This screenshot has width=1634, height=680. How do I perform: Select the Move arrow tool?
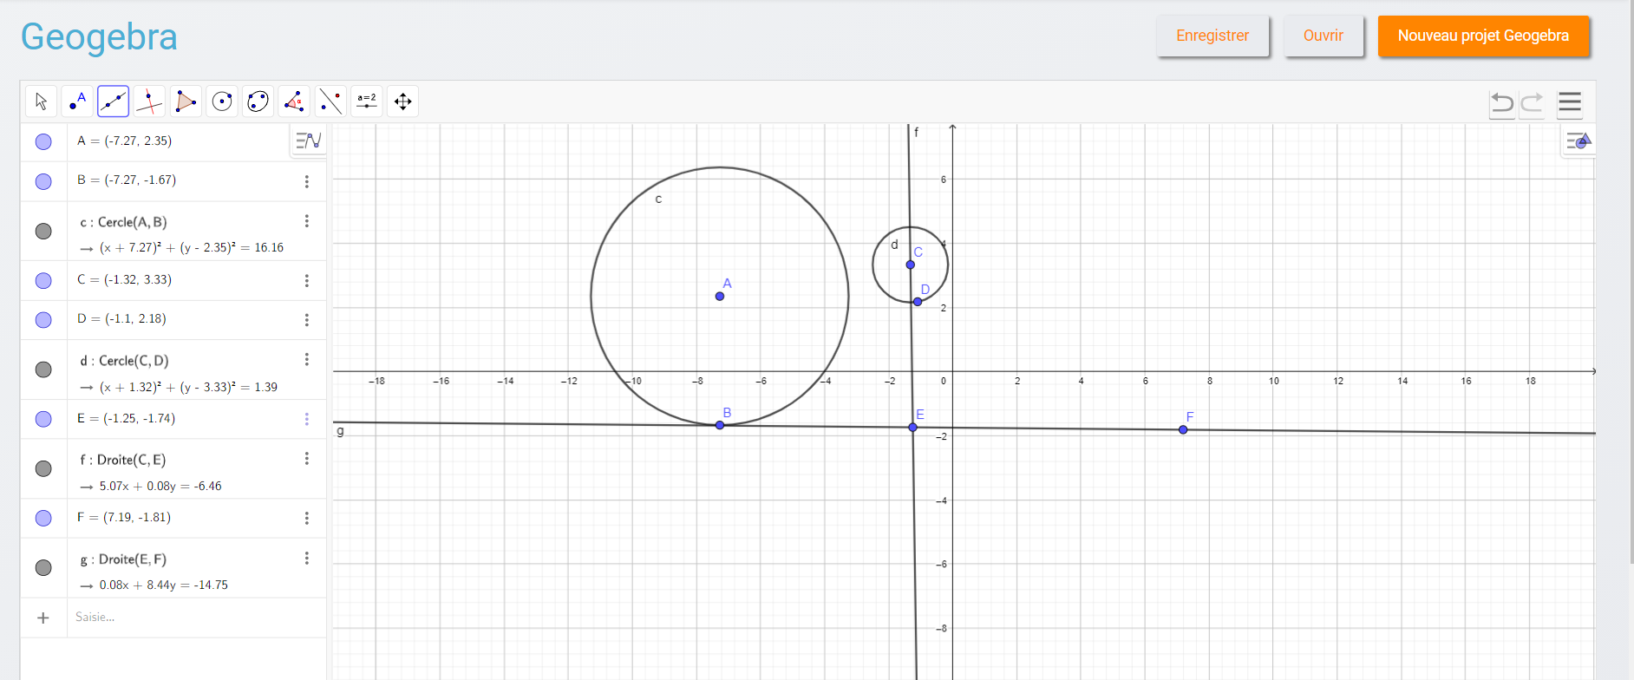41,101
